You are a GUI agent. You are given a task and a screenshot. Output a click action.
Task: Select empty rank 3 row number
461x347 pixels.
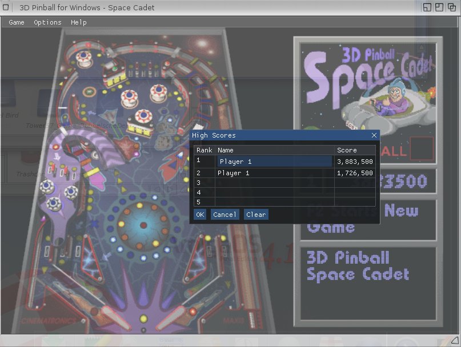tap(198, 183)
